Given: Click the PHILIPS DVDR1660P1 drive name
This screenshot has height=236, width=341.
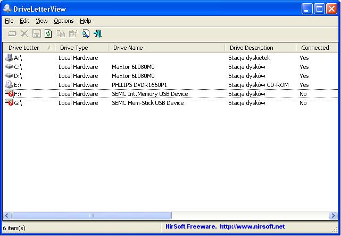Looking at the screenshot, I should pos(139,85).
